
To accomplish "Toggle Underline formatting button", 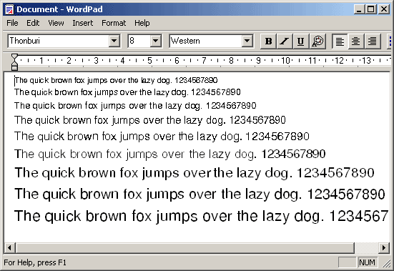I will click(x=300, y=41).
